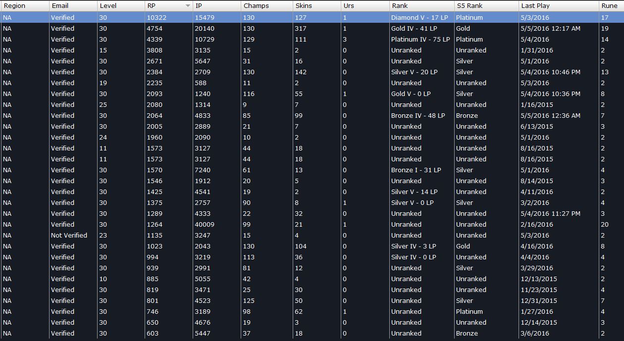Select last play date 11/23/2015
Viewport: 624px width, 341px height.
(x=539, y=290)
